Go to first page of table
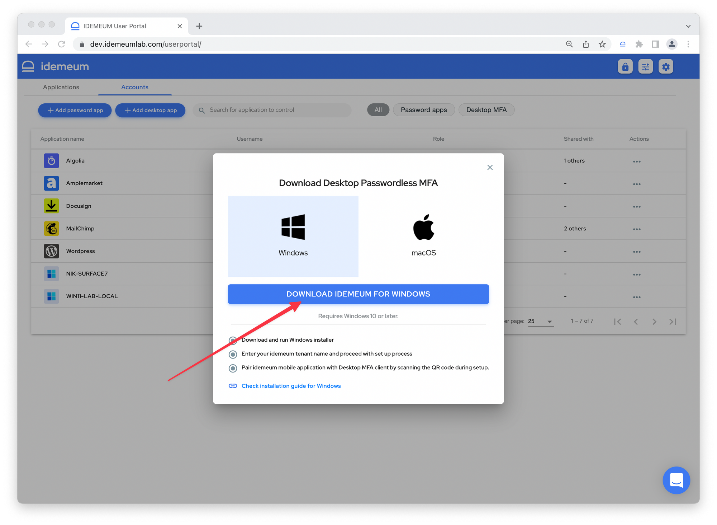This screenshot has height=525, width=717. coord(617,322)
